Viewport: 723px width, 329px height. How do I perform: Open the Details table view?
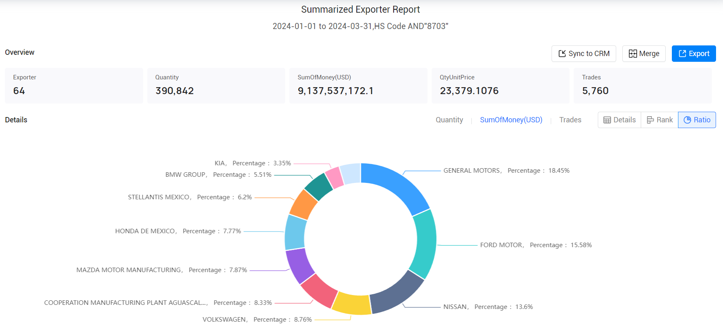pyautogui.click(x=619, y=120)
